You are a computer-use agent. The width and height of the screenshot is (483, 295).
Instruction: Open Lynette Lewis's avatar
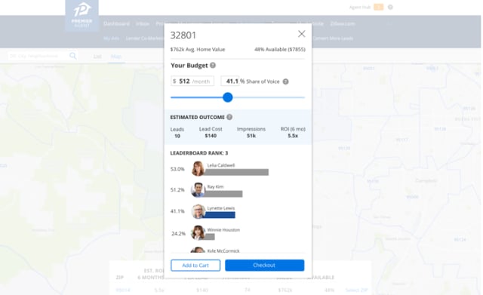point(198,211)
